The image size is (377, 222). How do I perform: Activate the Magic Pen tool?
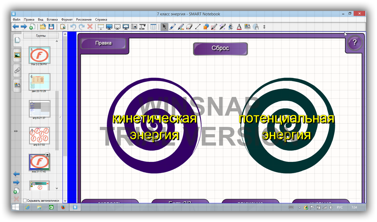tap(222, 27)
